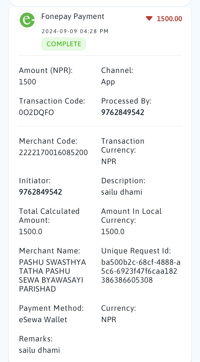Tap the Remarks value sailu dhami
Image resolution: width=200 pixels, height=362 pixels.
(x=39, y=350)
